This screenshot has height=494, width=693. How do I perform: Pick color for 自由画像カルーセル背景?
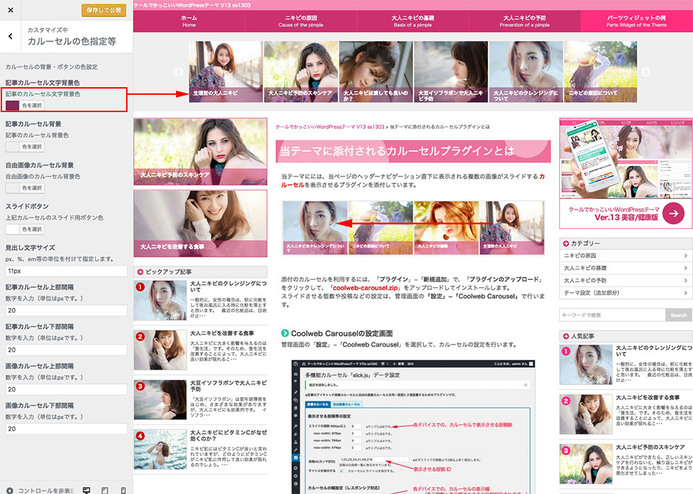[x=25, y=188]
